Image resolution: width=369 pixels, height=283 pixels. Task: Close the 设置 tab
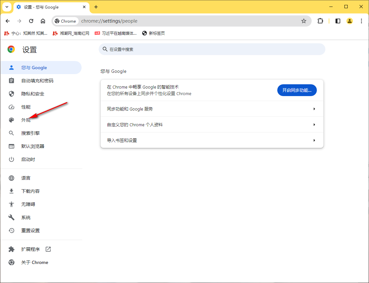click(84, 7)
